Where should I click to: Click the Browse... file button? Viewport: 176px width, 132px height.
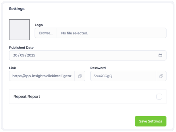coord(46,33)
